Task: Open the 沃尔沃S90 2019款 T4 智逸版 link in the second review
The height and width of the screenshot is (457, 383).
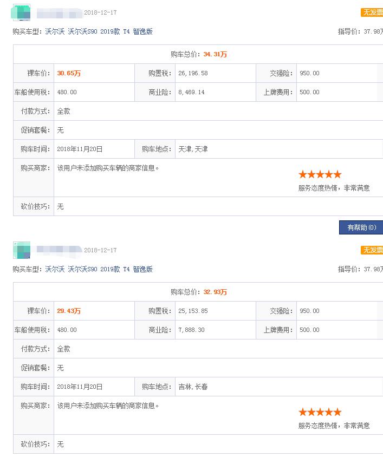Action: click(x=110, y=269)
